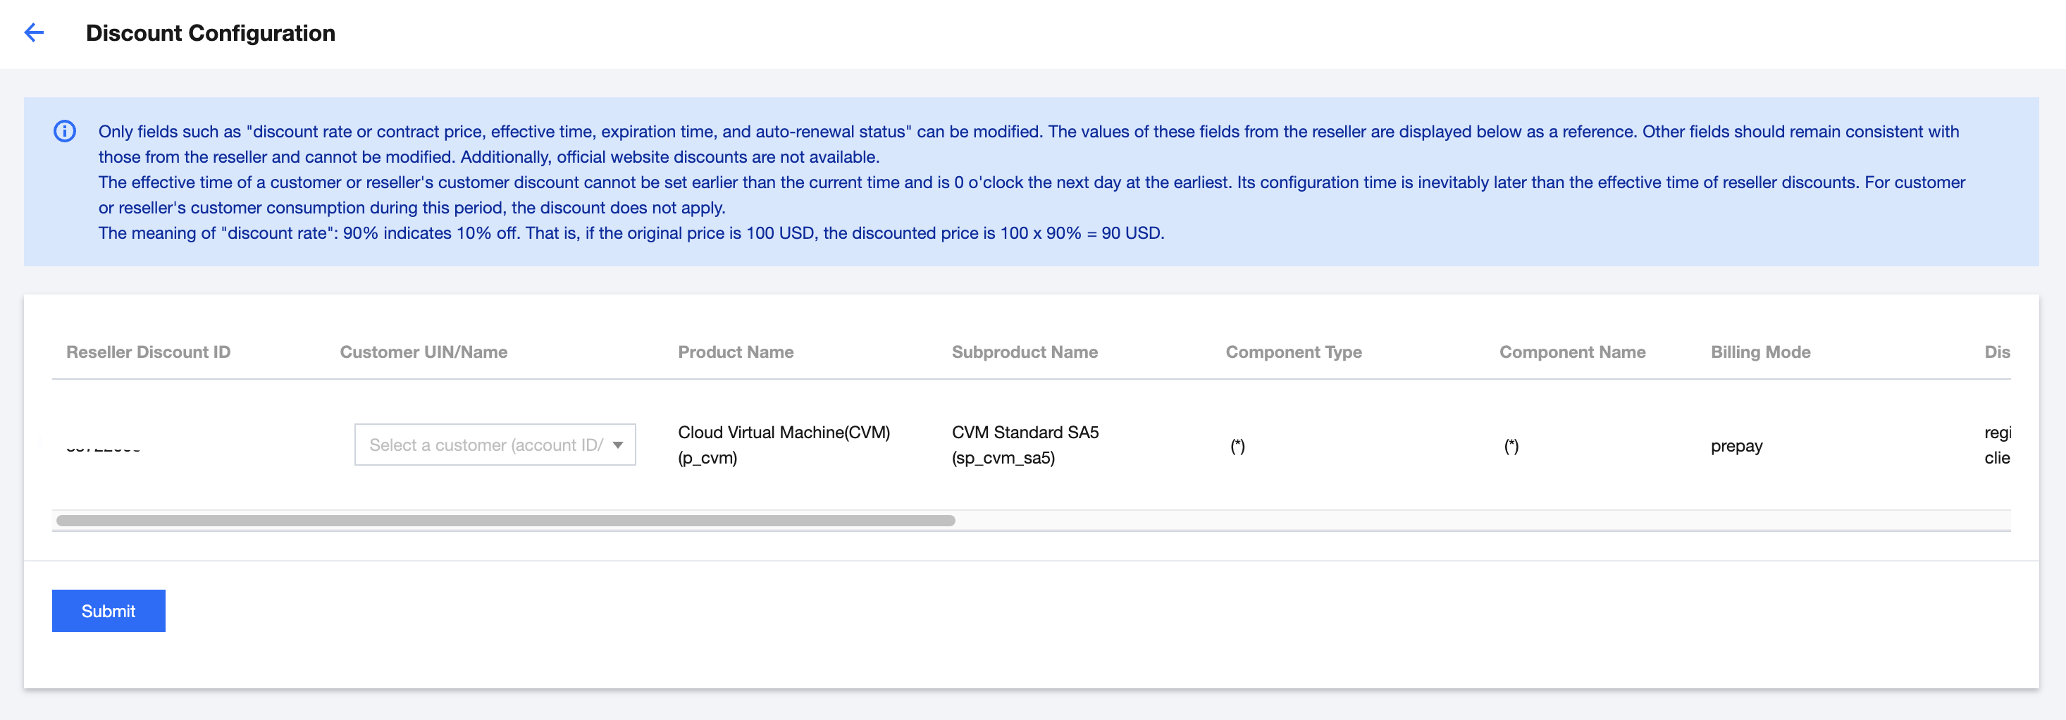Screen dimensions: 2066x720
Task: Click the info icon in the notice banner
Action: click(x=65, y=131)
